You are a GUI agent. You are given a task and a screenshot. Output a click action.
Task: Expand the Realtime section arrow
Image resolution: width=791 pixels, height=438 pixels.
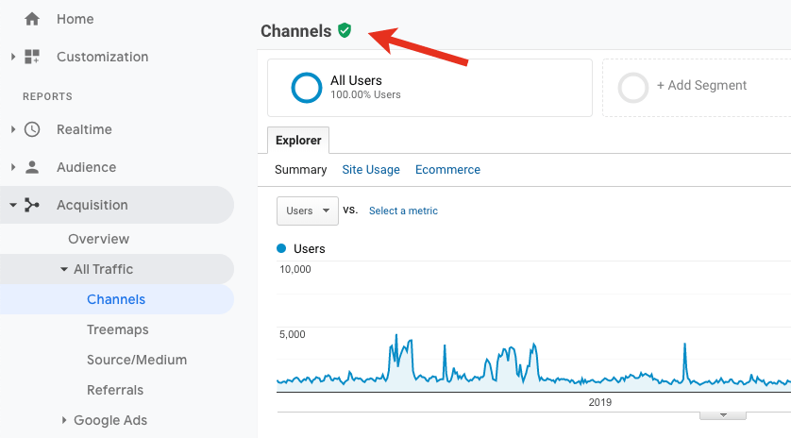(13, 129)
